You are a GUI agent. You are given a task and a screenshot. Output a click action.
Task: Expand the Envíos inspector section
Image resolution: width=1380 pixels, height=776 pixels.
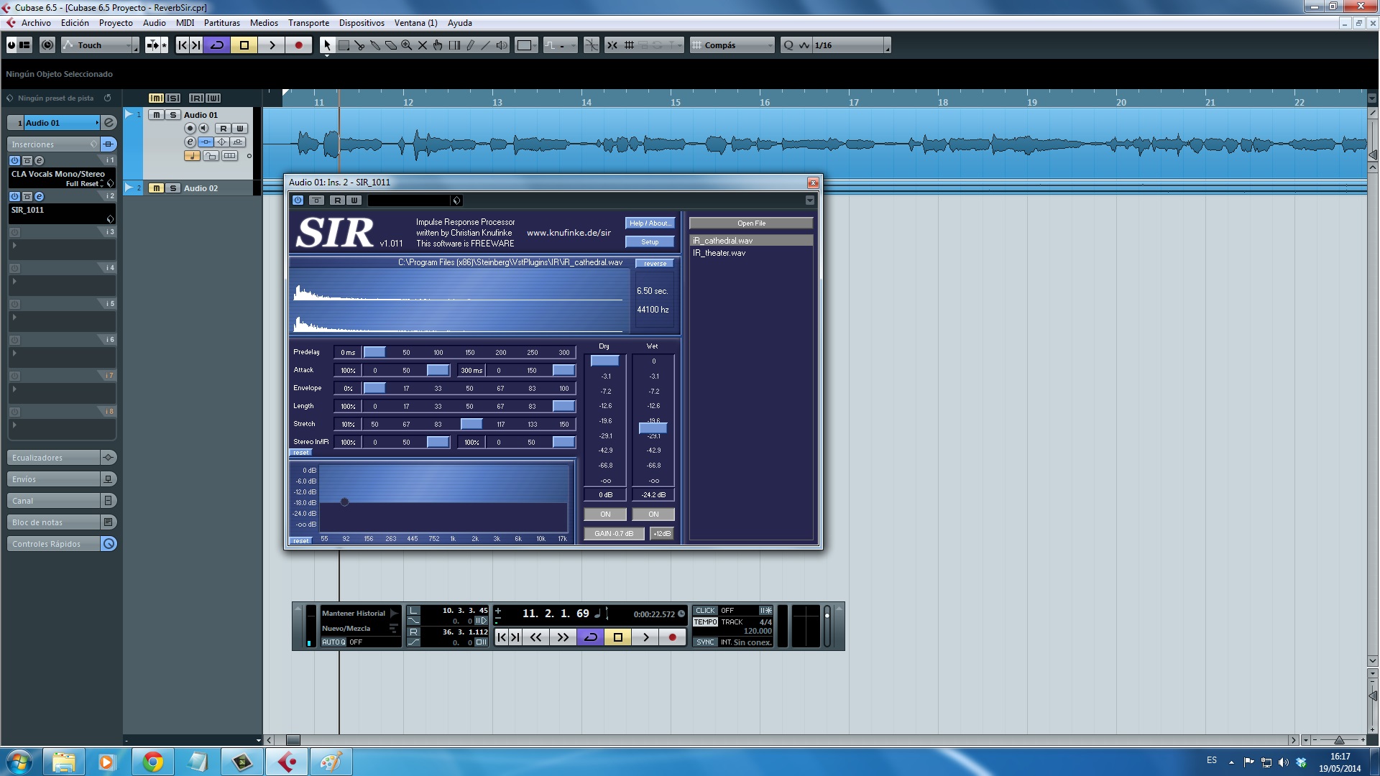(54, 479)
